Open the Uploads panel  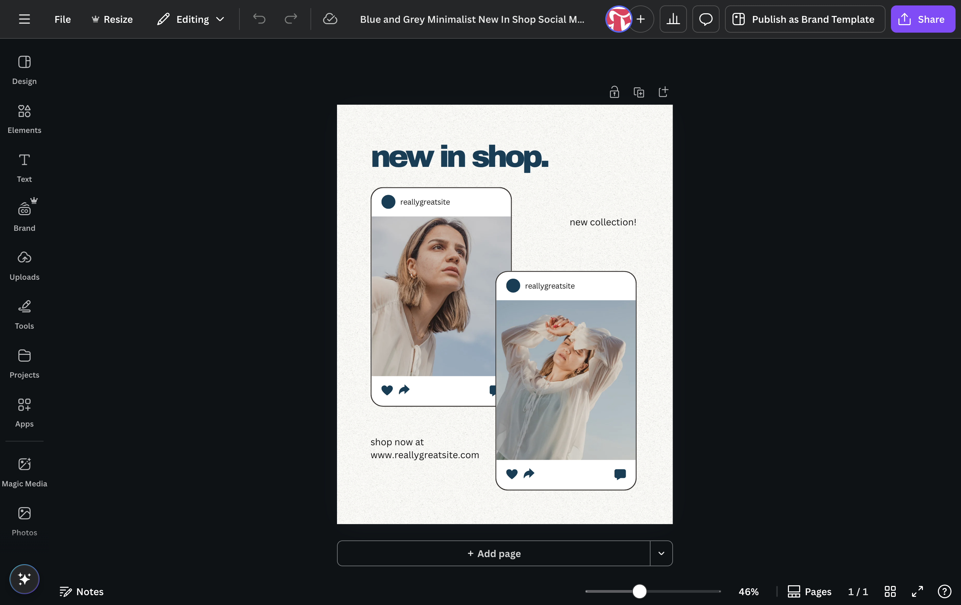24,265
